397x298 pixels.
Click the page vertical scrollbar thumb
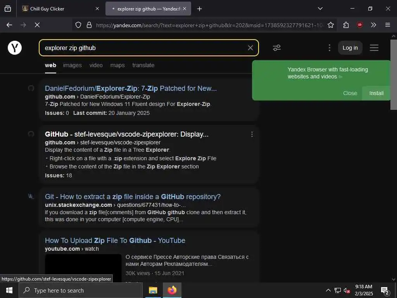coord(394,75)
